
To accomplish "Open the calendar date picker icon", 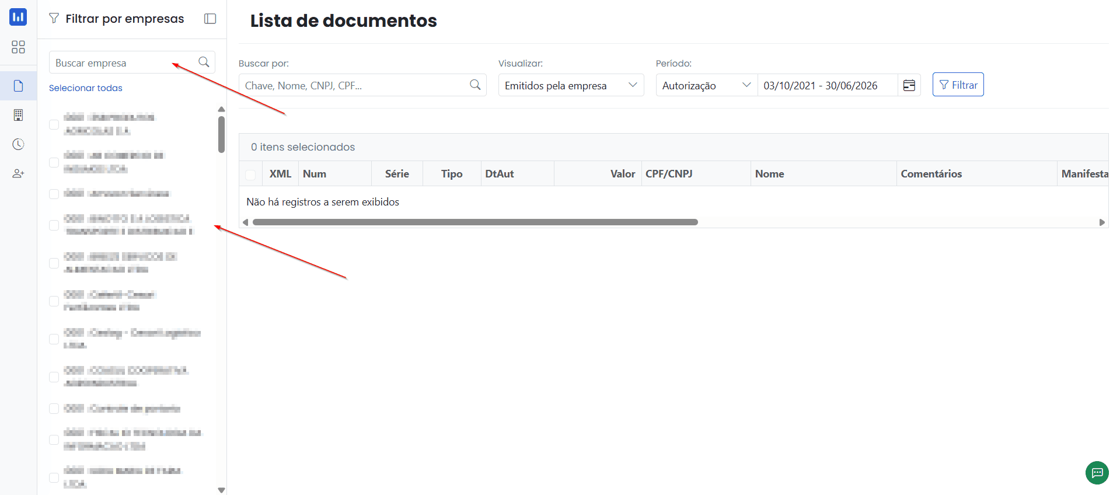I will [x=909, y=85].
